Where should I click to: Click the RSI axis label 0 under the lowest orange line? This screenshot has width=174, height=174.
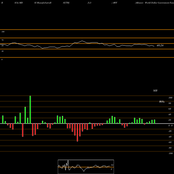[2, 60]
